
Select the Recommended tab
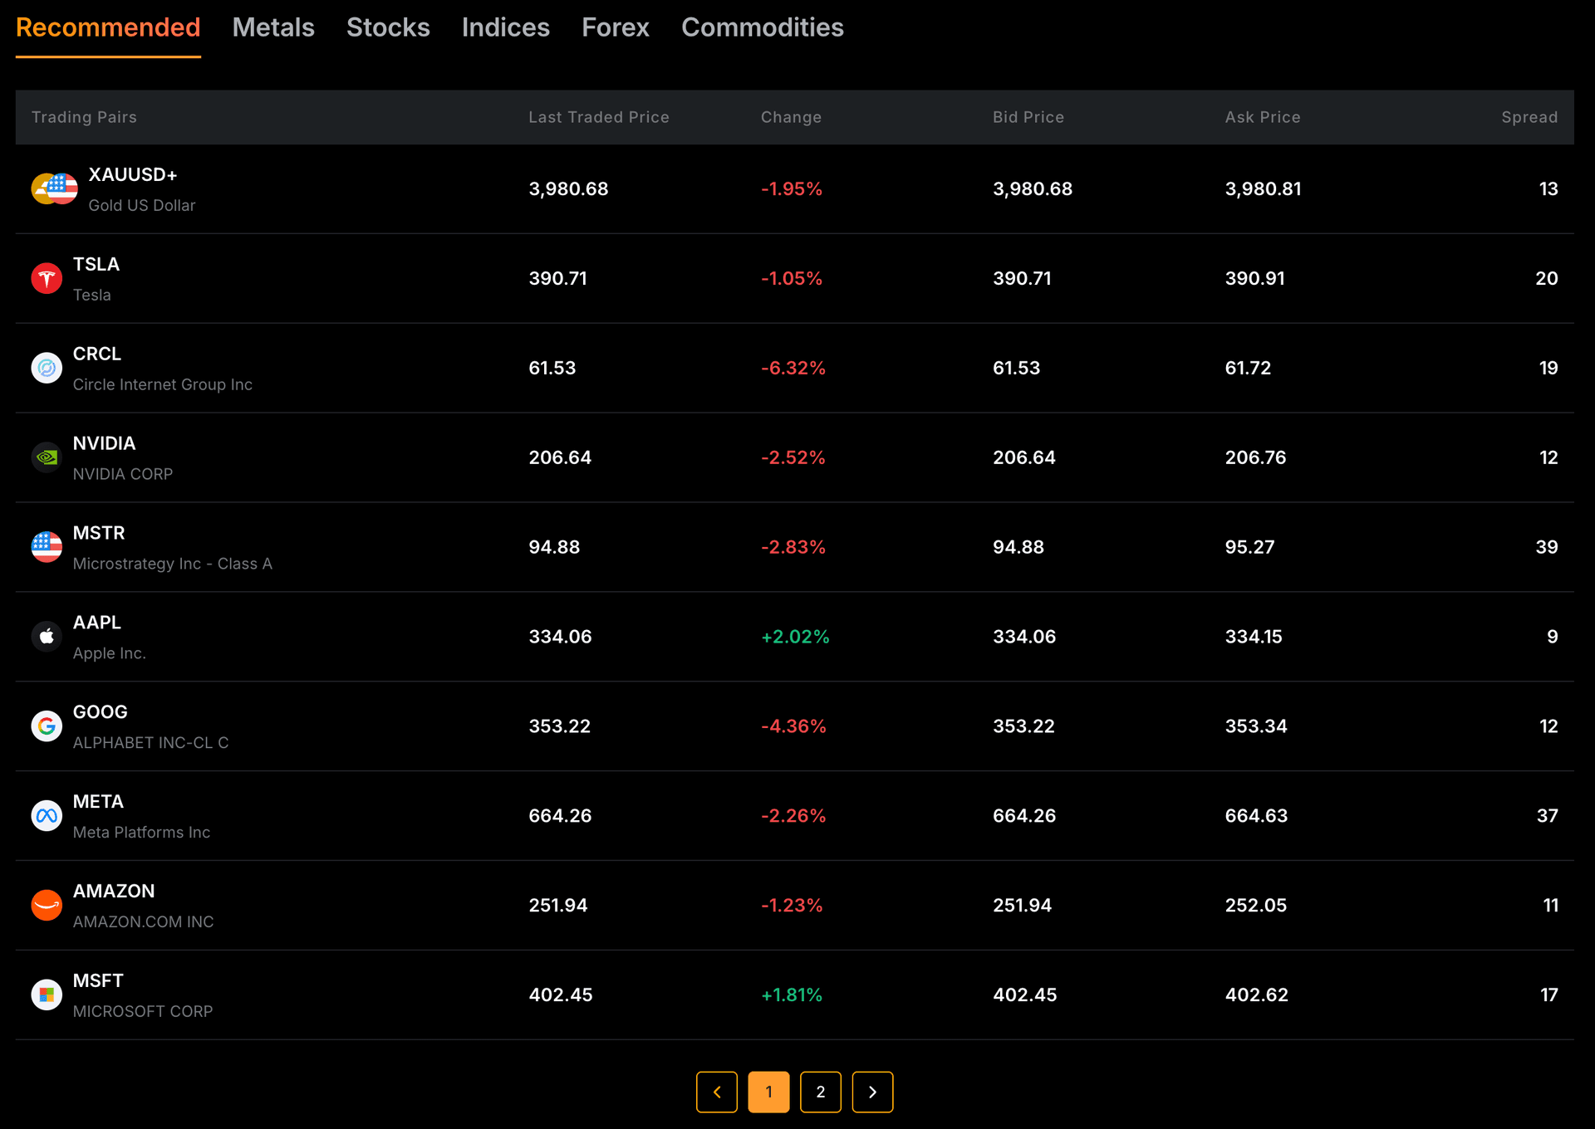108,27
